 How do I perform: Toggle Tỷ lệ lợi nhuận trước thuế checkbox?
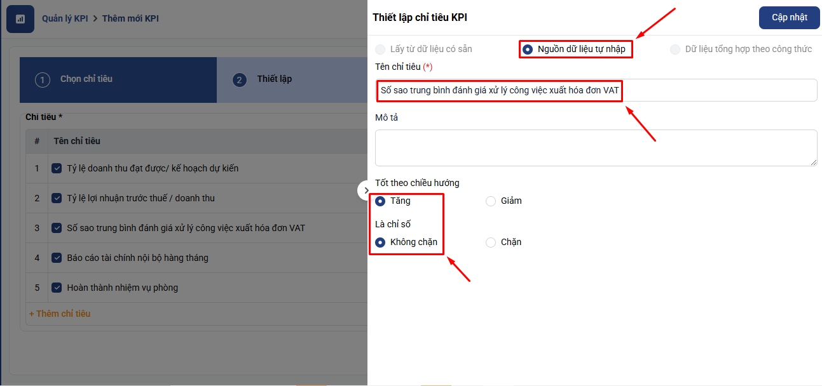point(57,198)
